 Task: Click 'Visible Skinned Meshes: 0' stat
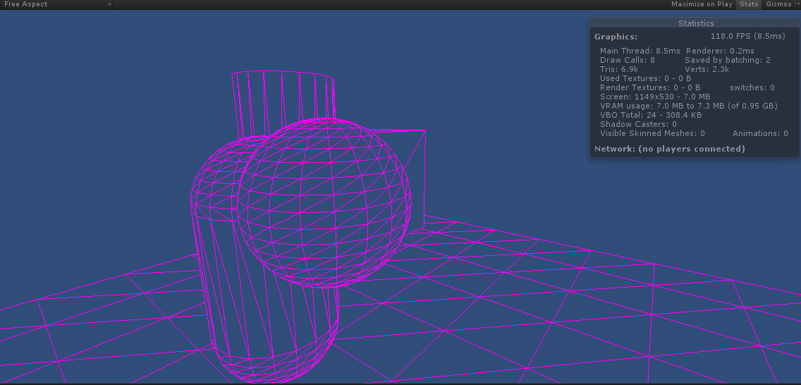pos(652,134)
